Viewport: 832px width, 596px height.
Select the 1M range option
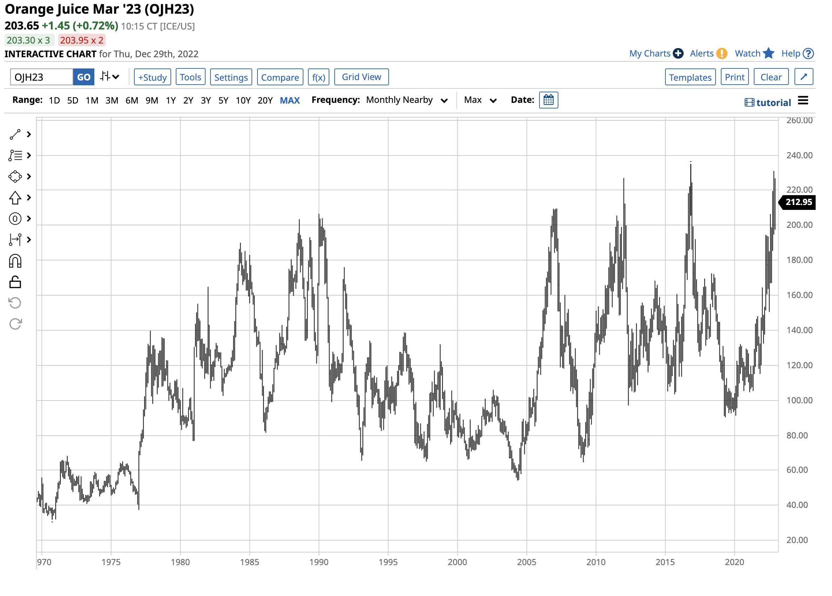[x=92, y=100]
